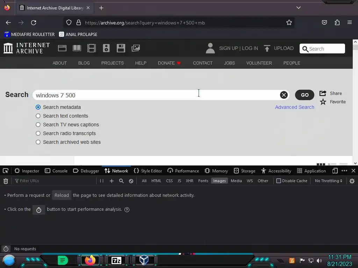Viewport: 358px width, 268px height.
Task: Clear the search query with the X
Action: (284, 95)
